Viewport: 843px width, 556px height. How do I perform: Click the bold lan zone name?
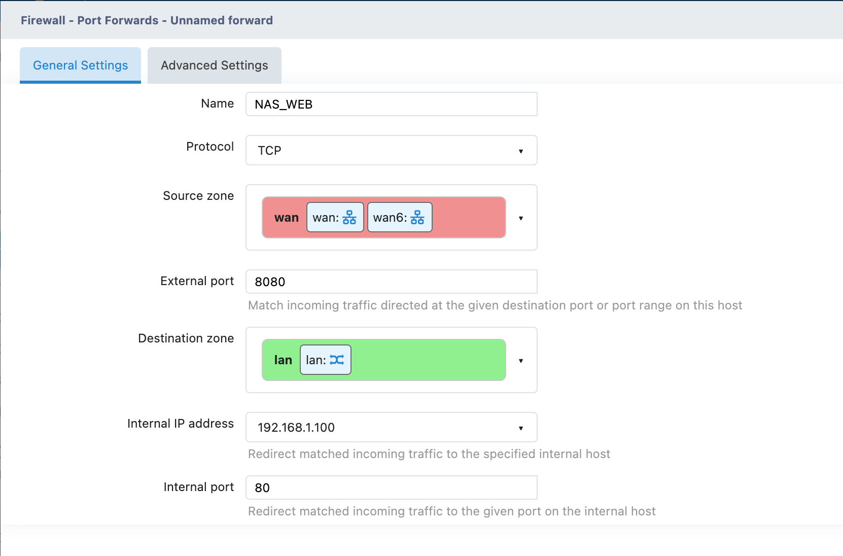283,360
